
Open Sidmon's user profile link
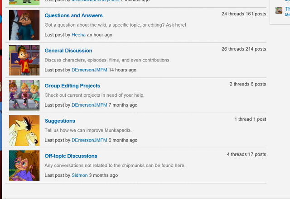tap(80, 175)
